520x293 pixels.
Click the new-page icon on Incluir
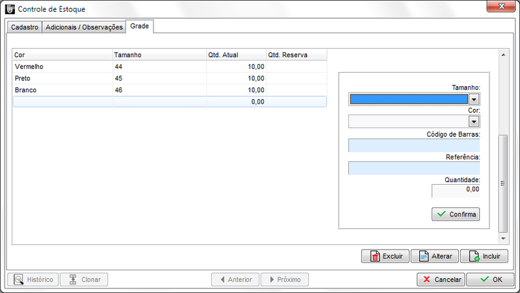474,256
